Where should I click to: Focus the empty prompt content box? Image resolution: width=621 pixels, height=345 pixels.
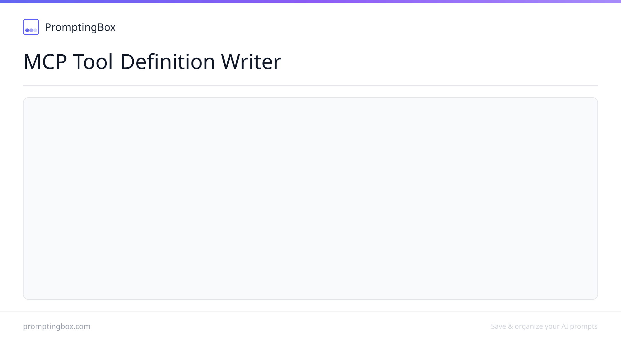pyautogui.click(x=310, y=198)
